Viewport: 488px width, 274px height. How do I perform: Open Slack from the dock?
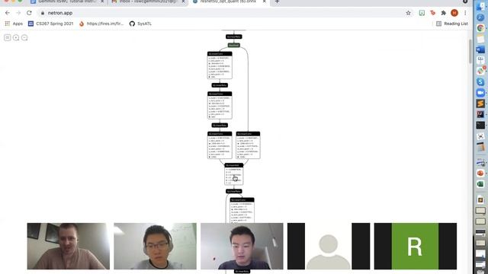click(480, 71)
